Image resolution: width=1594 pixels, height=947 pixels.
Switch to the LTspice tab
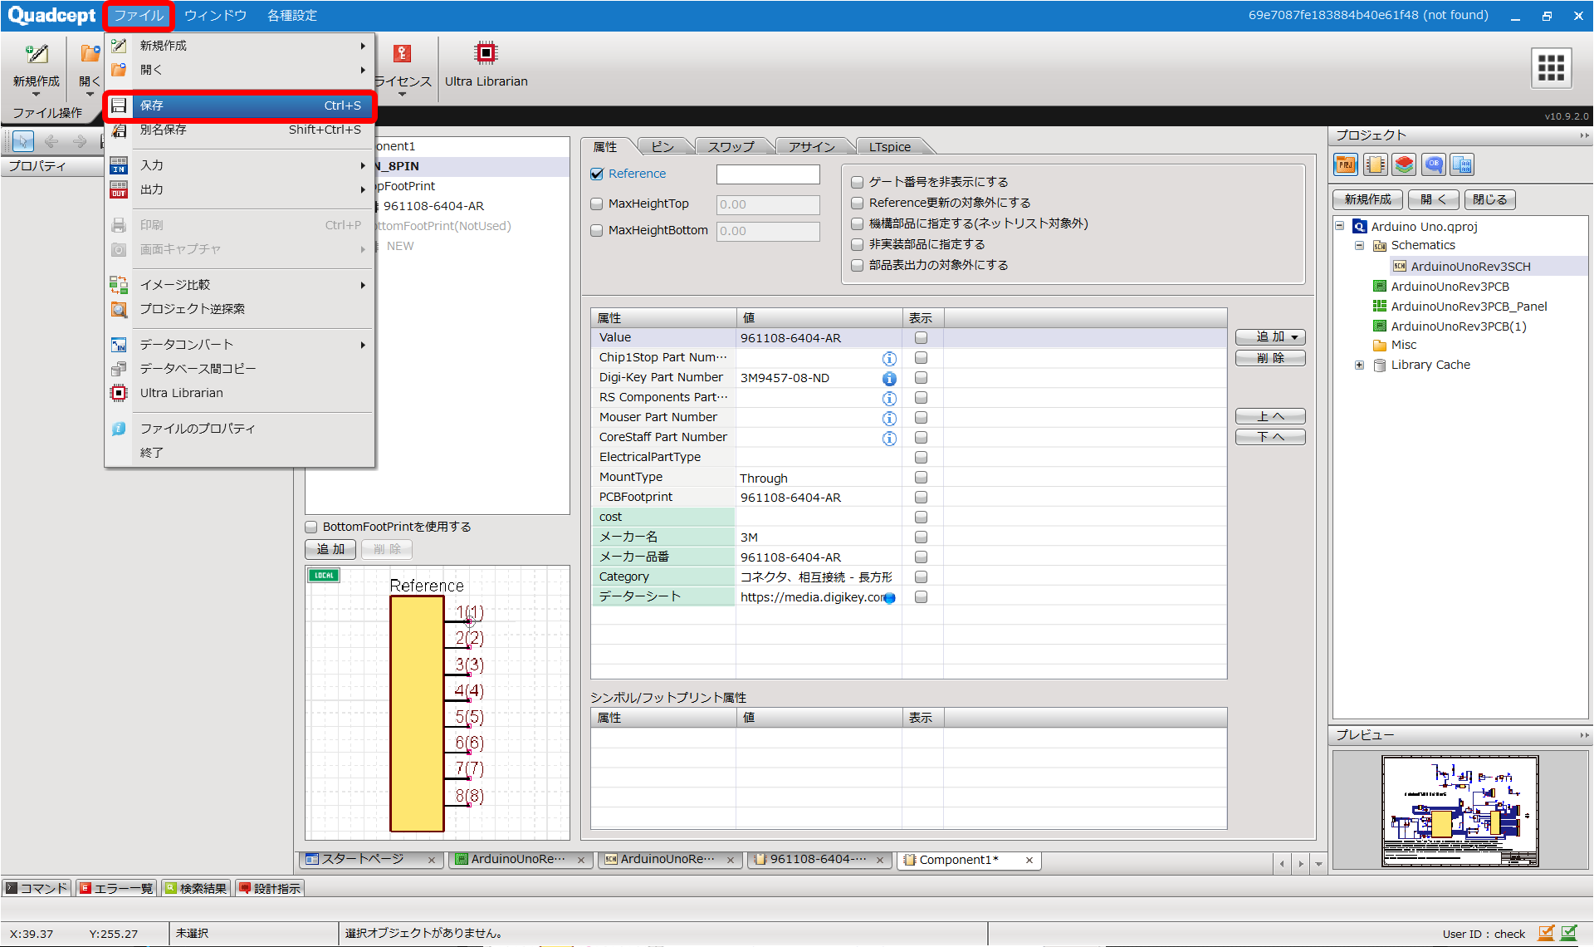click(889, 147)
